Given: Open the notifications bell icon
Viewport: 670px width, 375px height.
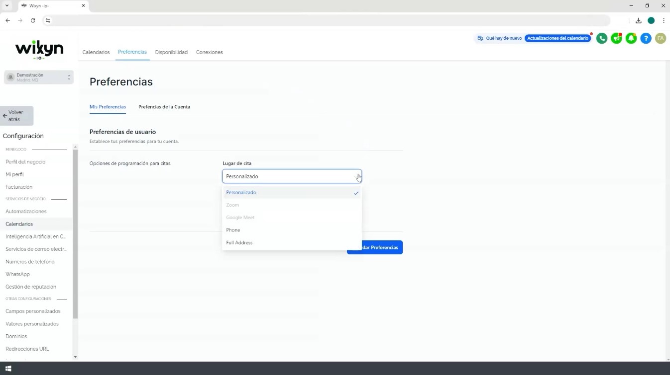Looking at the screenshot, I should coord(631,38).
